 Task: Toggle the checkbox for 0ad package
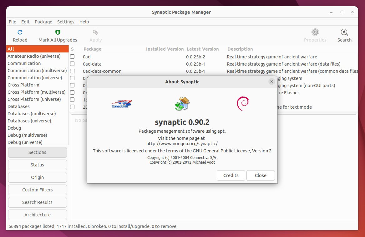tap(72, 57)
